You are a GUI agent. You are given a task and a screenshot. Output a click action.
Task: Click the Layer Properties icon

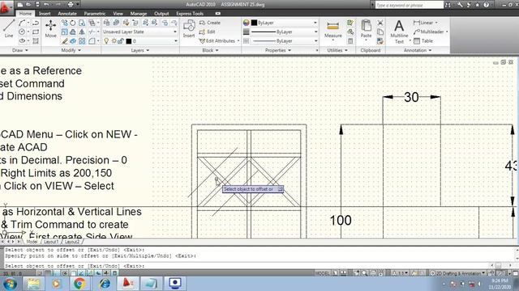tap(106, 23)
